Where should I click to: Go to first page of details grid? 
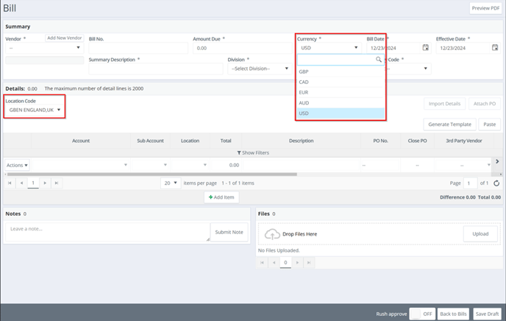pos(10,183)
